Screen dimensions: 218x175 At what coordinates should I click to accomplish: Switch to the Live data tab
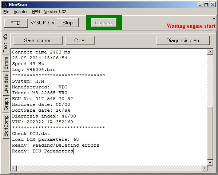click(6, 84)
